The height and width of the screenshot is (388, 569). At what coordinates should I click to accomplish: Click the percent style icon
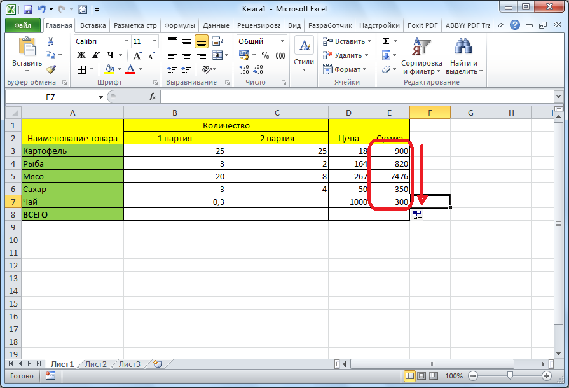coord(264,55)
